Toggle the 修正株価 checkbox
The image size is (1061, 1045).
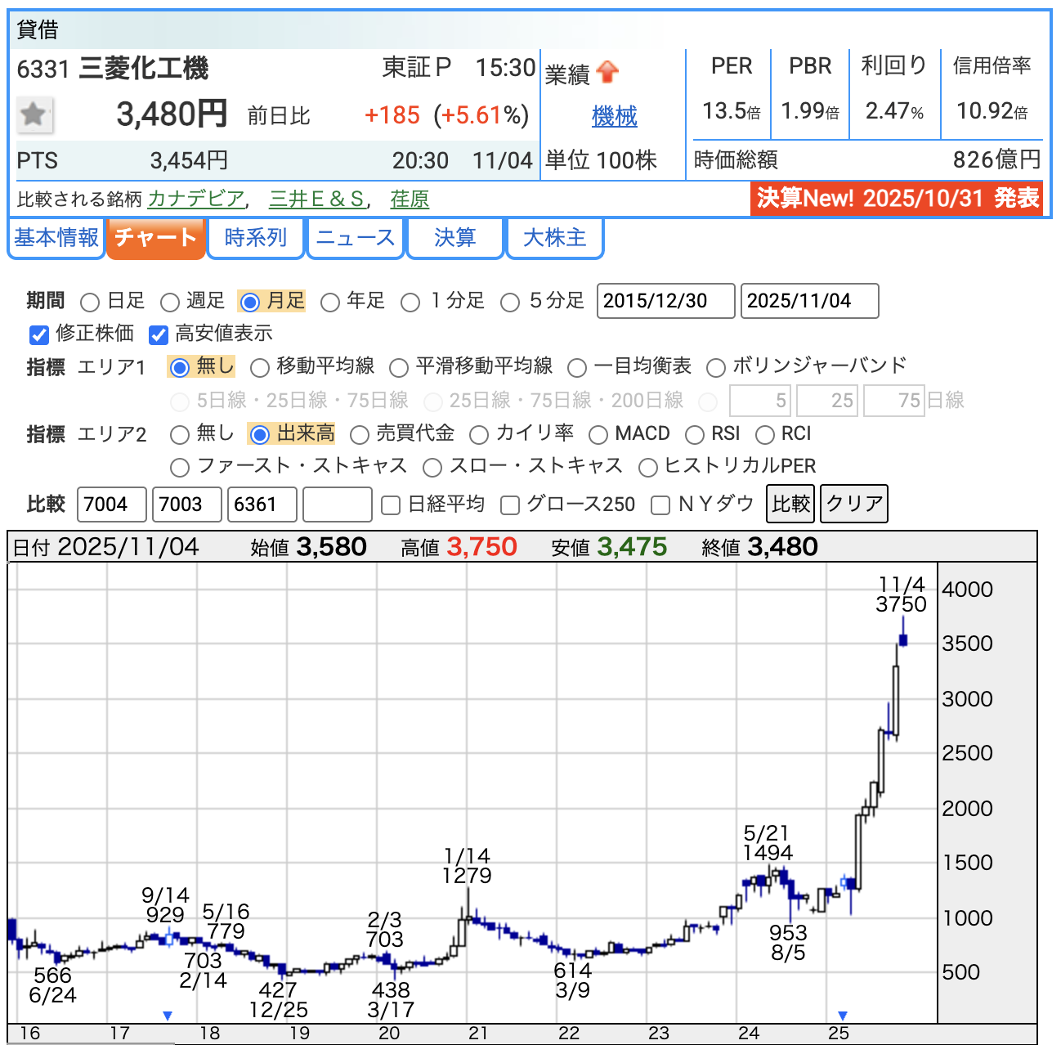(x=39, y=334)
